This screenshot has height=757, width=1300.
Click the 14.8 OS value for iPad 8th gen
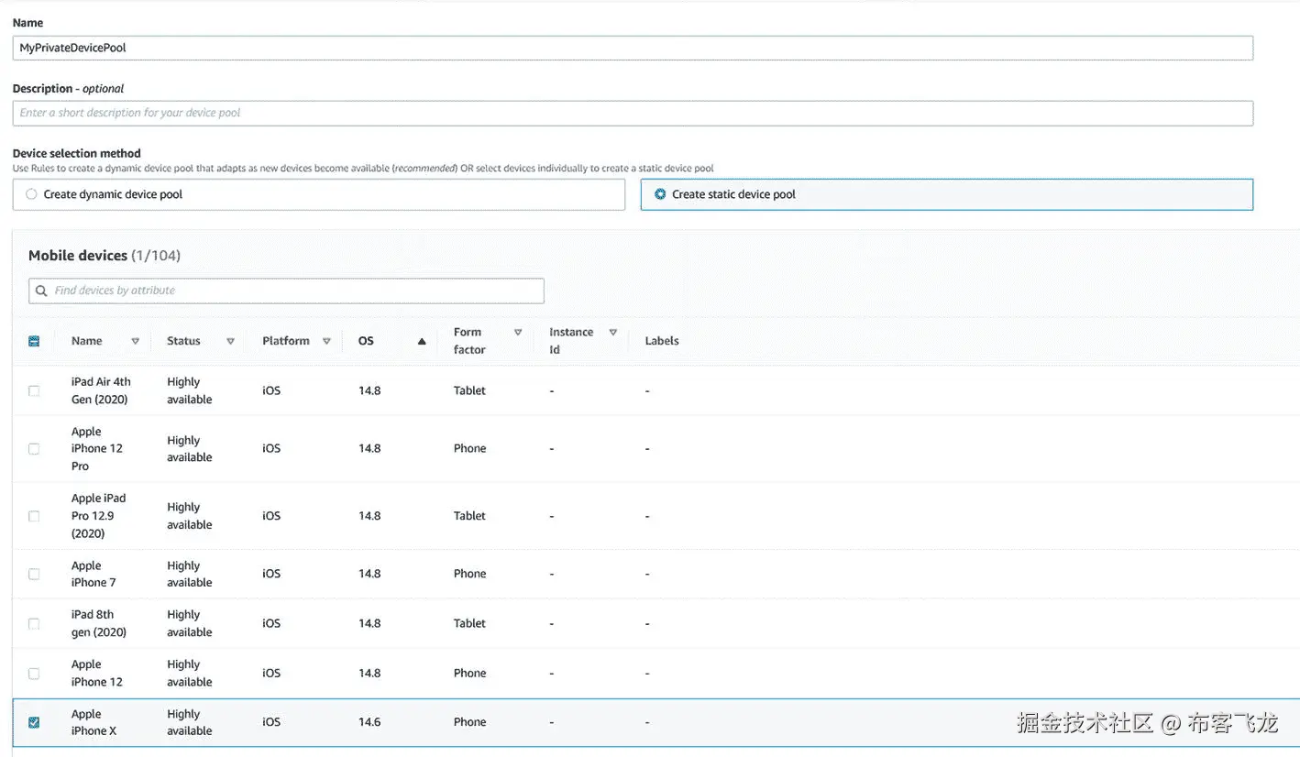pyautogui.click(x=369, y=623)
